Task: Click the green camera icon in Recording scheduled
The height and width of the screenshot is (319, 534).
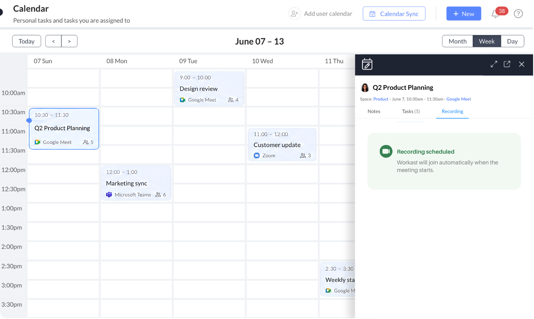Action: (x=386, y=151)
